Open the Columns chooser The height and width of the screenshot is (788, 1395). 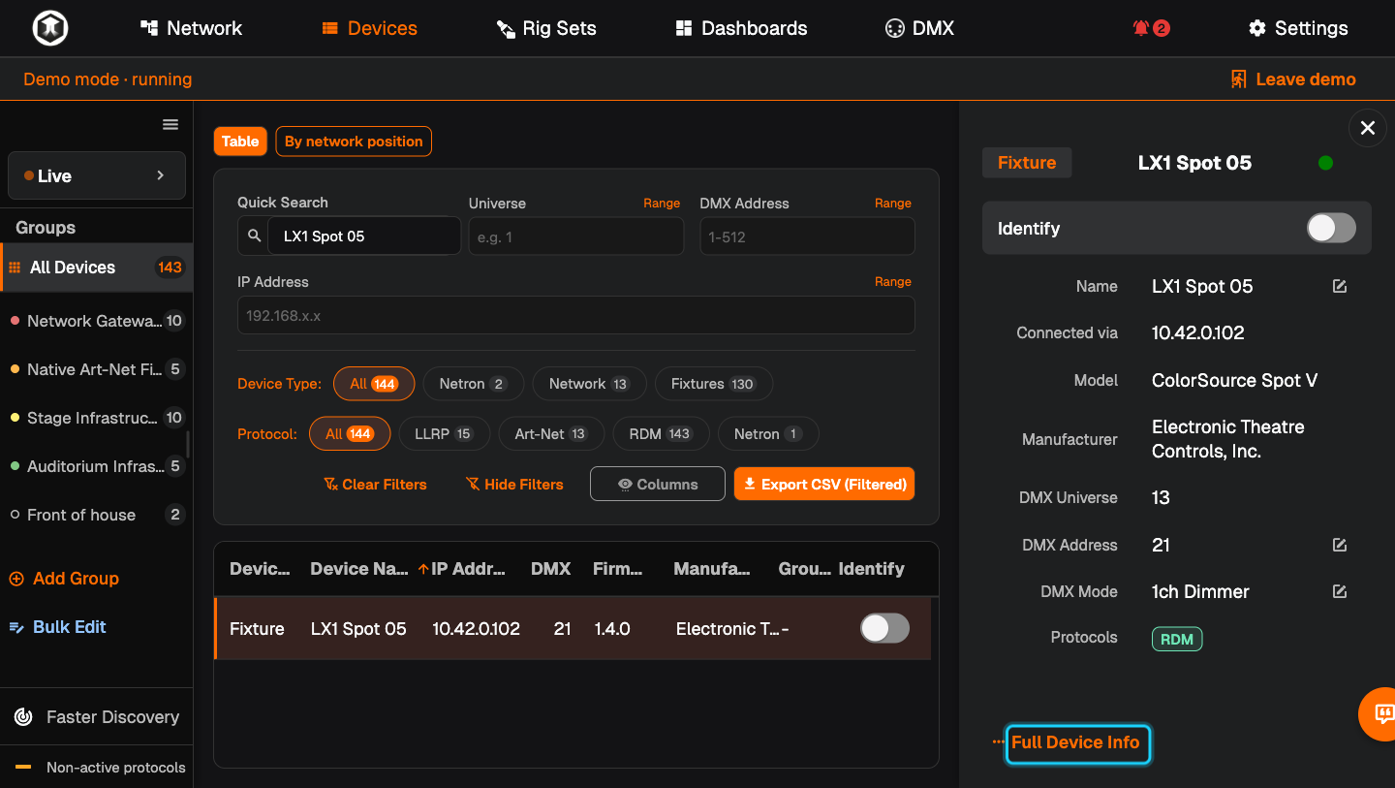pyautogui.click(x=657, y=484)
